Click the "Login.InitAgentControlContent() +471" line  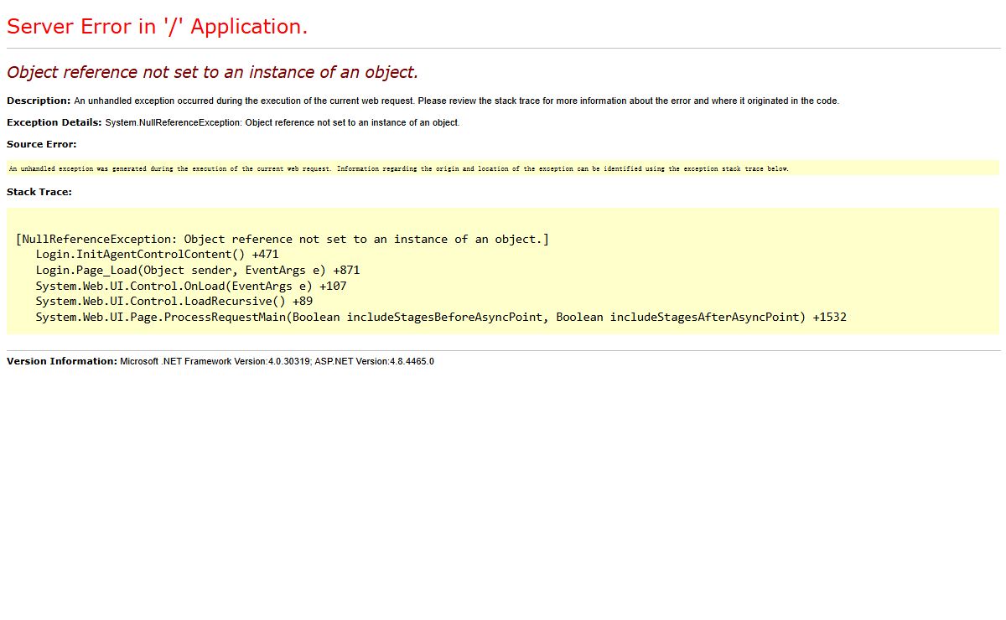pos(157,255)
